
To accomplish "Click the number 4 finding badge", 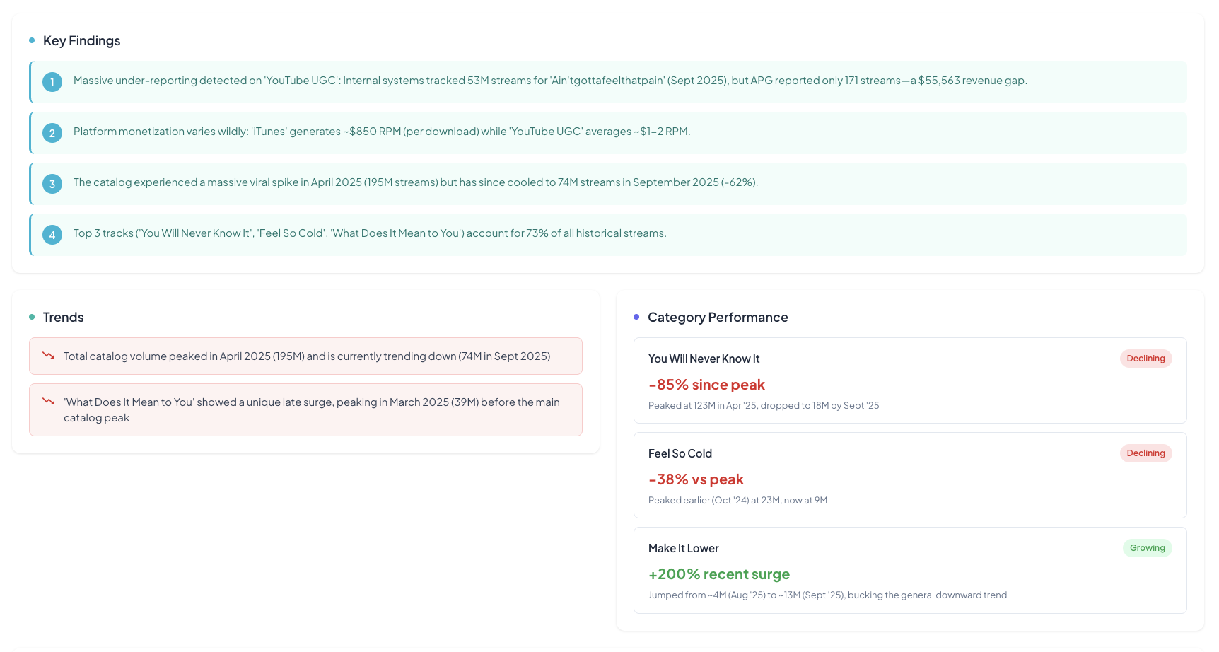I will (x=52, y=235).
